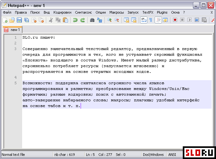216x159 pixels.
Task: Paste using the clipboard icon
Action: click(x=65, y=20)
